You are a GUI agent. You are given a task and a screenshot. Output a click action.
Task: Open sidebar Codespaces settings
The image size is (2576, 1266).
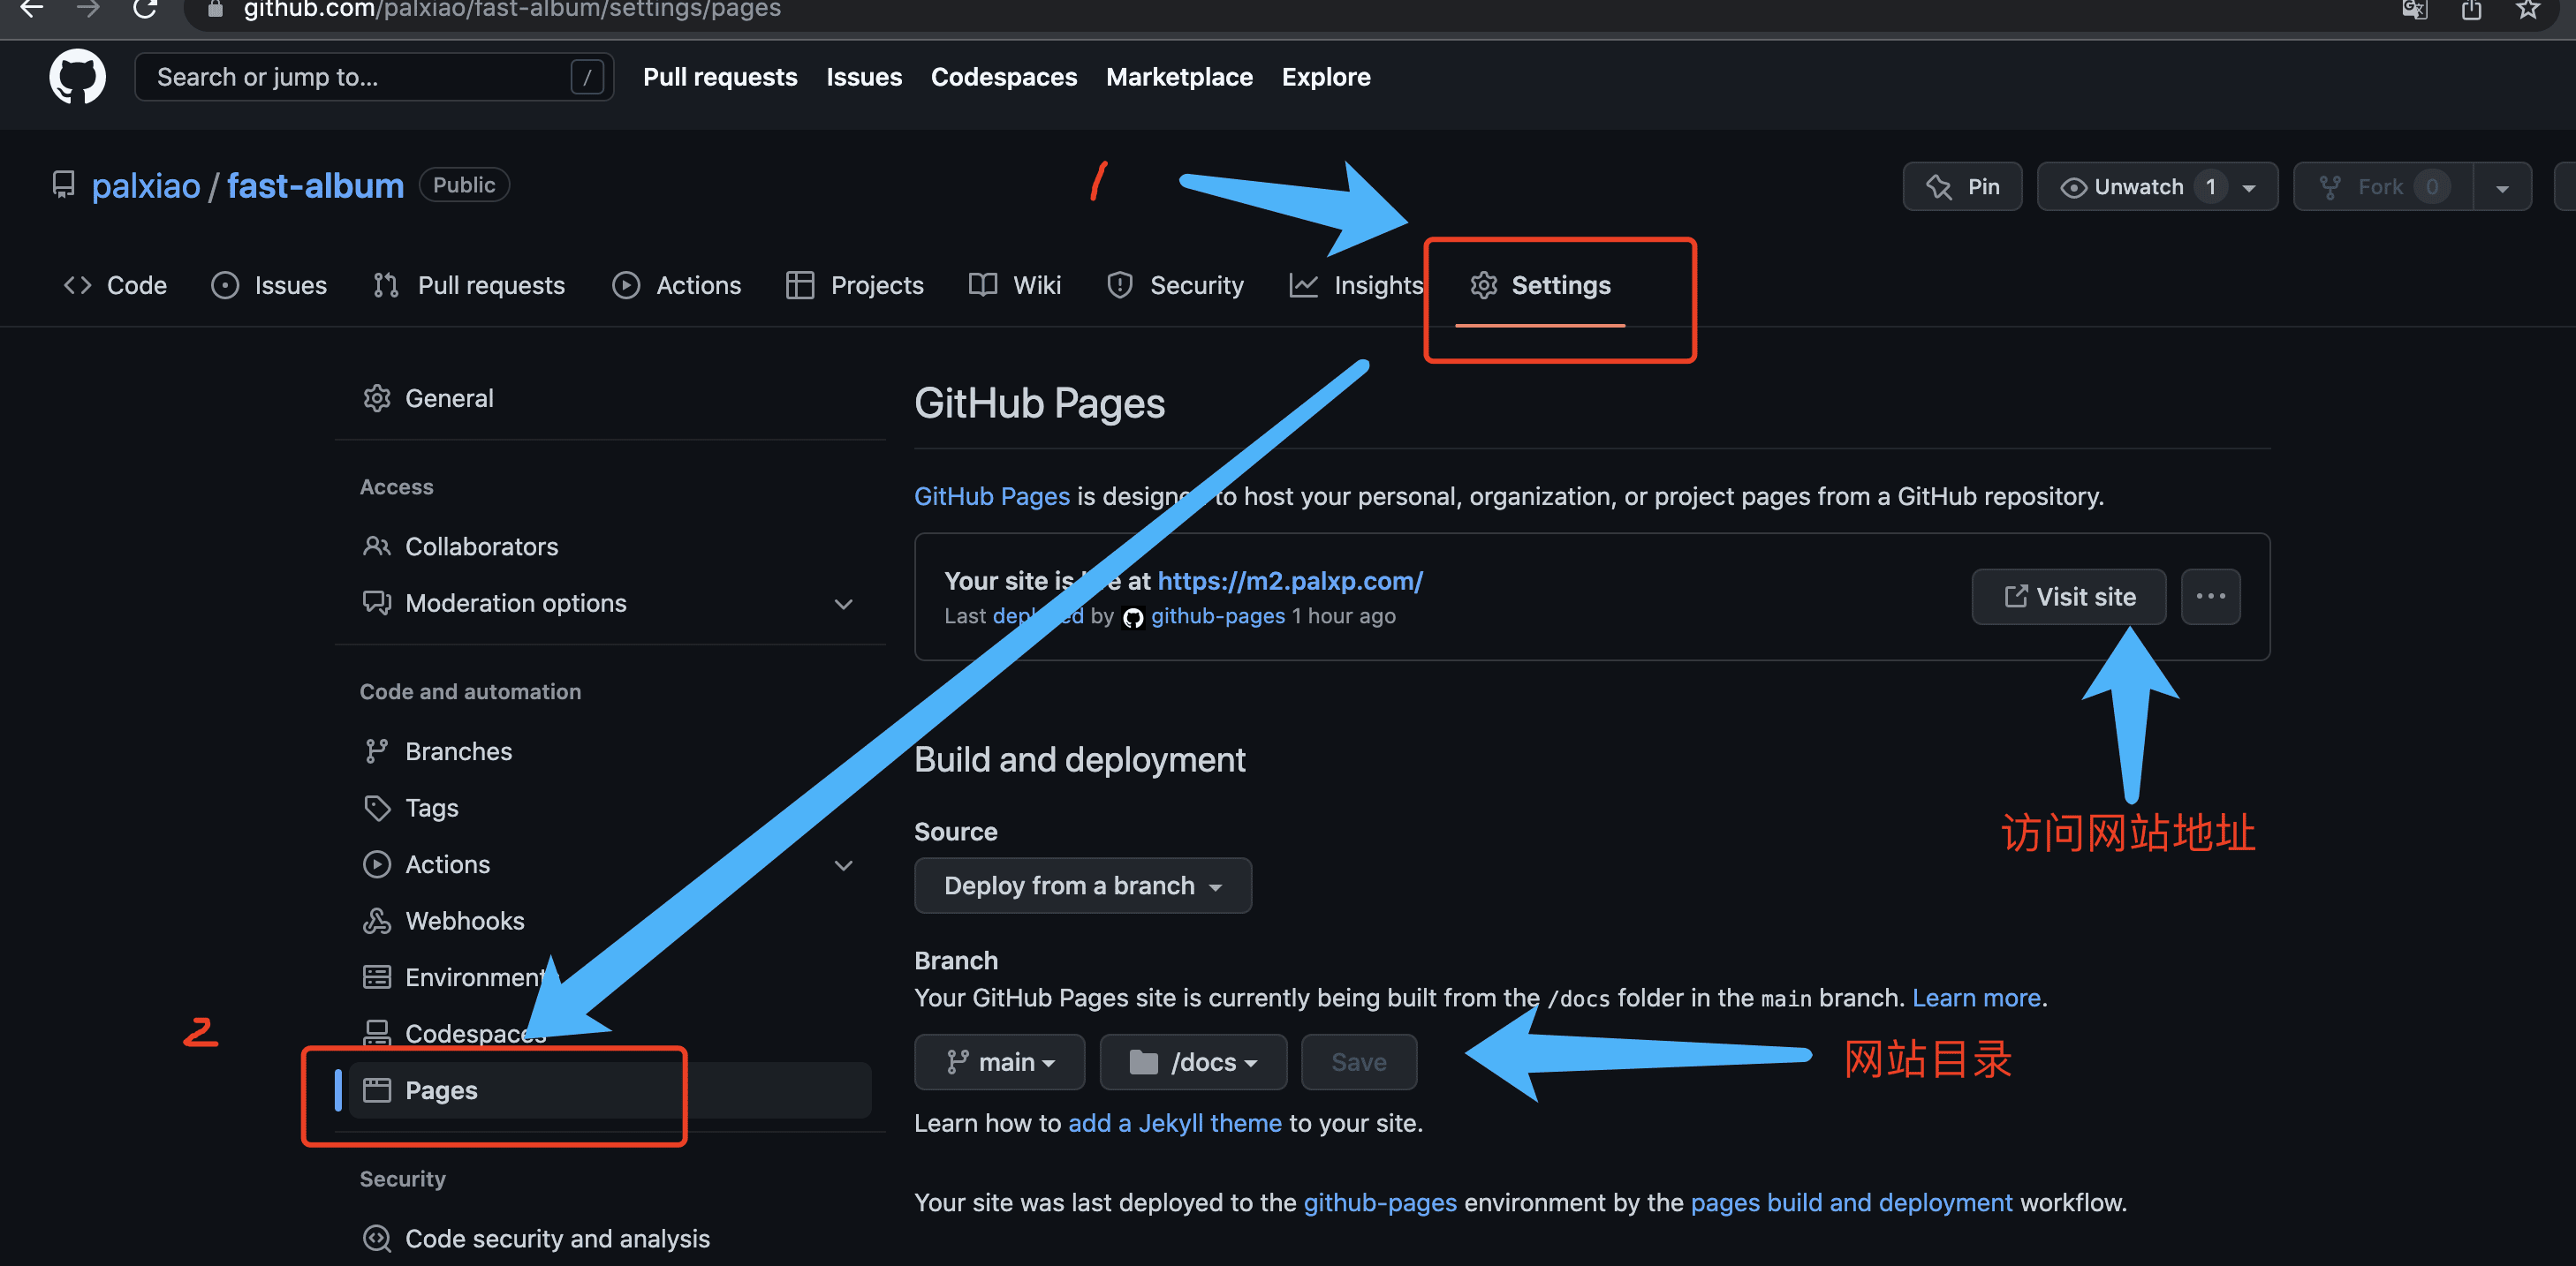[610, 1034]
